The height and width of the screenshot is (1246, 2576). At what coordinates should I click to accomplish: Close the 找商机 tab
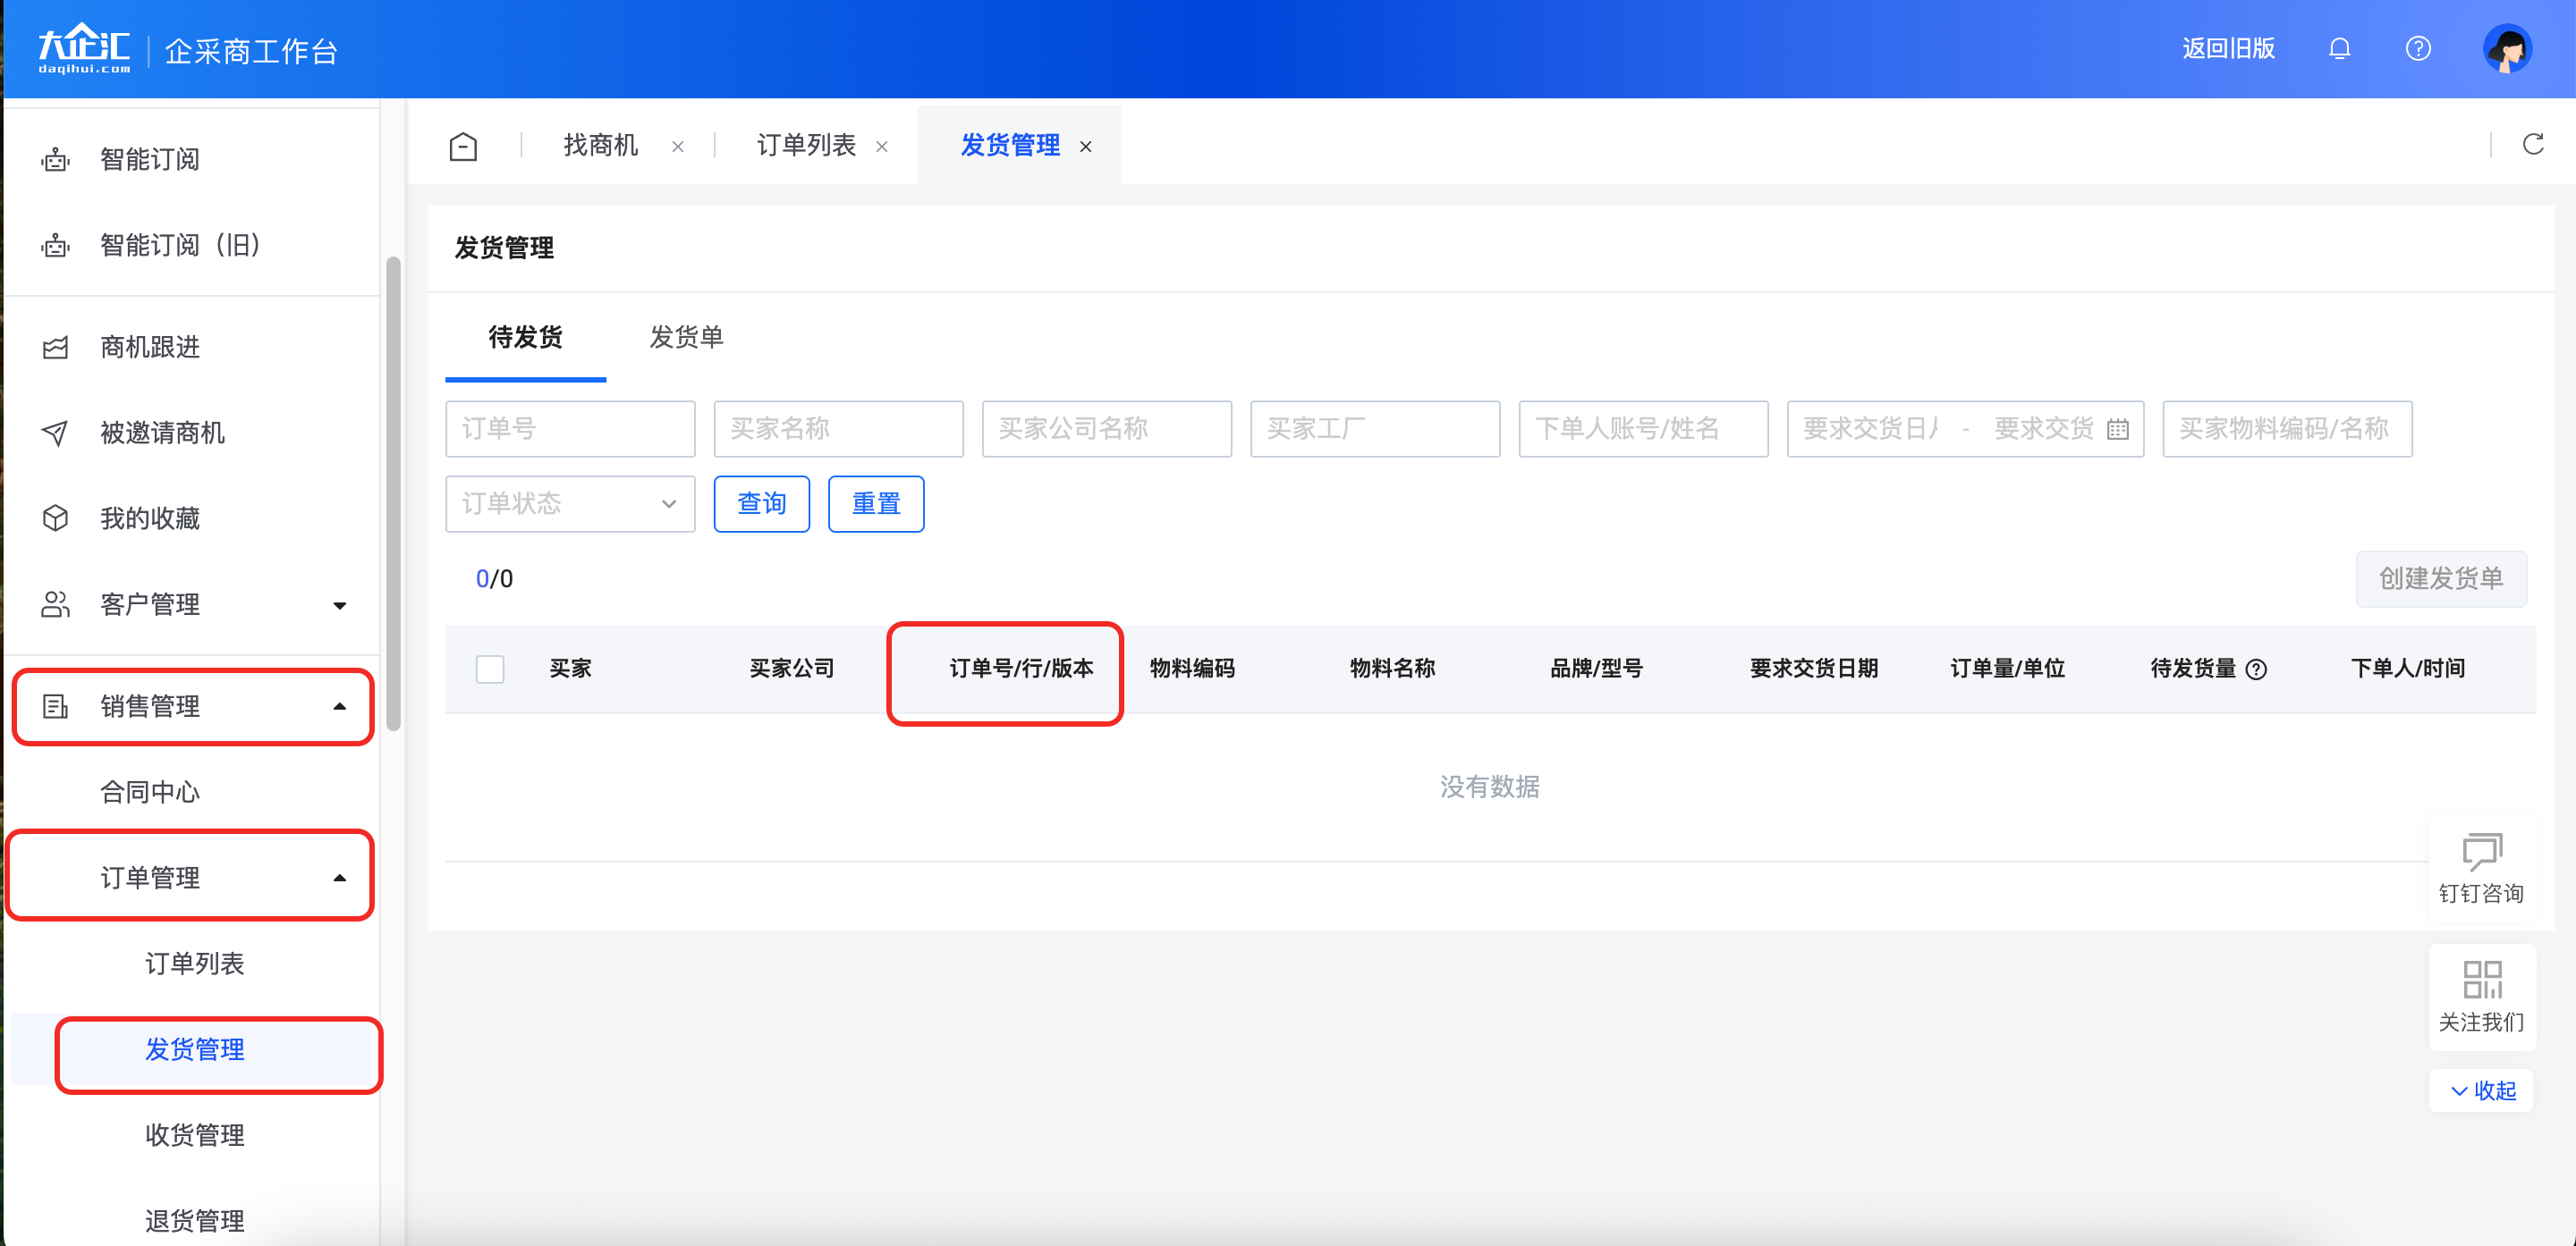point(678,147)
